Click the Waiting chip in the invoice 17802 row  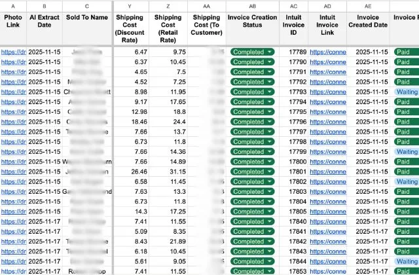407,181
